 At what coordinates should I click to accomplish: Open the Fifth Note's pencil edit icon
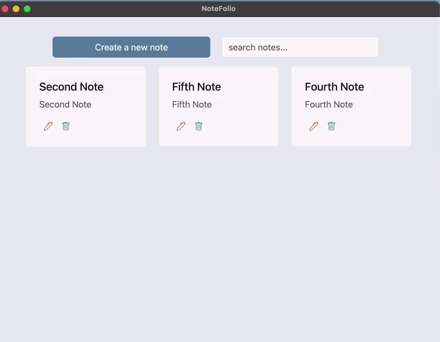pyautogui.click(x=181, y=127)
